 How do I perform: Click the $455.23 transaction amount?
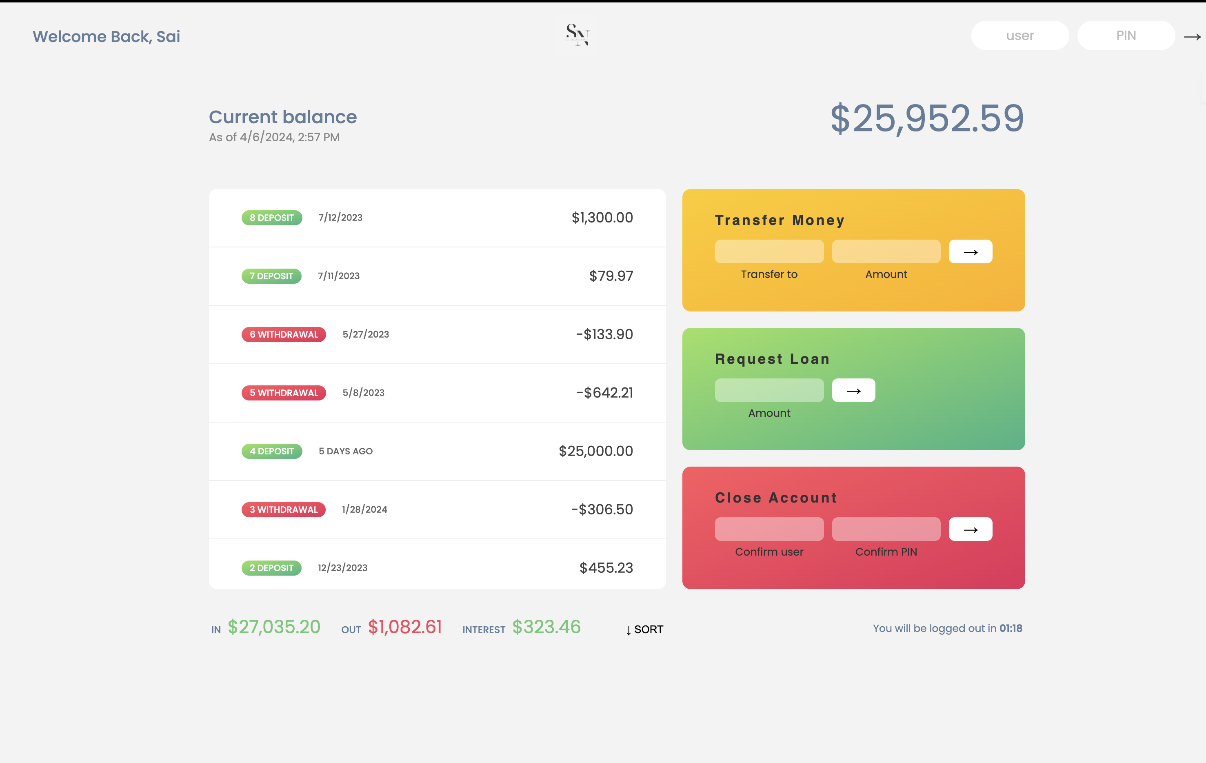tap(606, 567)
